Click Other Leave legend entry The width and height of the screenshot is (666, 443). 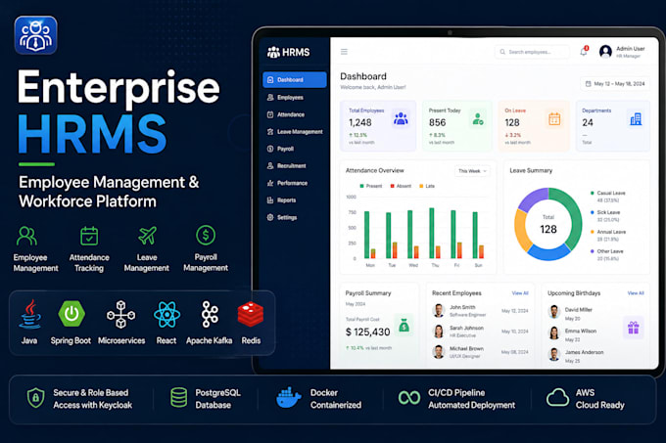(x=606, y=255)
